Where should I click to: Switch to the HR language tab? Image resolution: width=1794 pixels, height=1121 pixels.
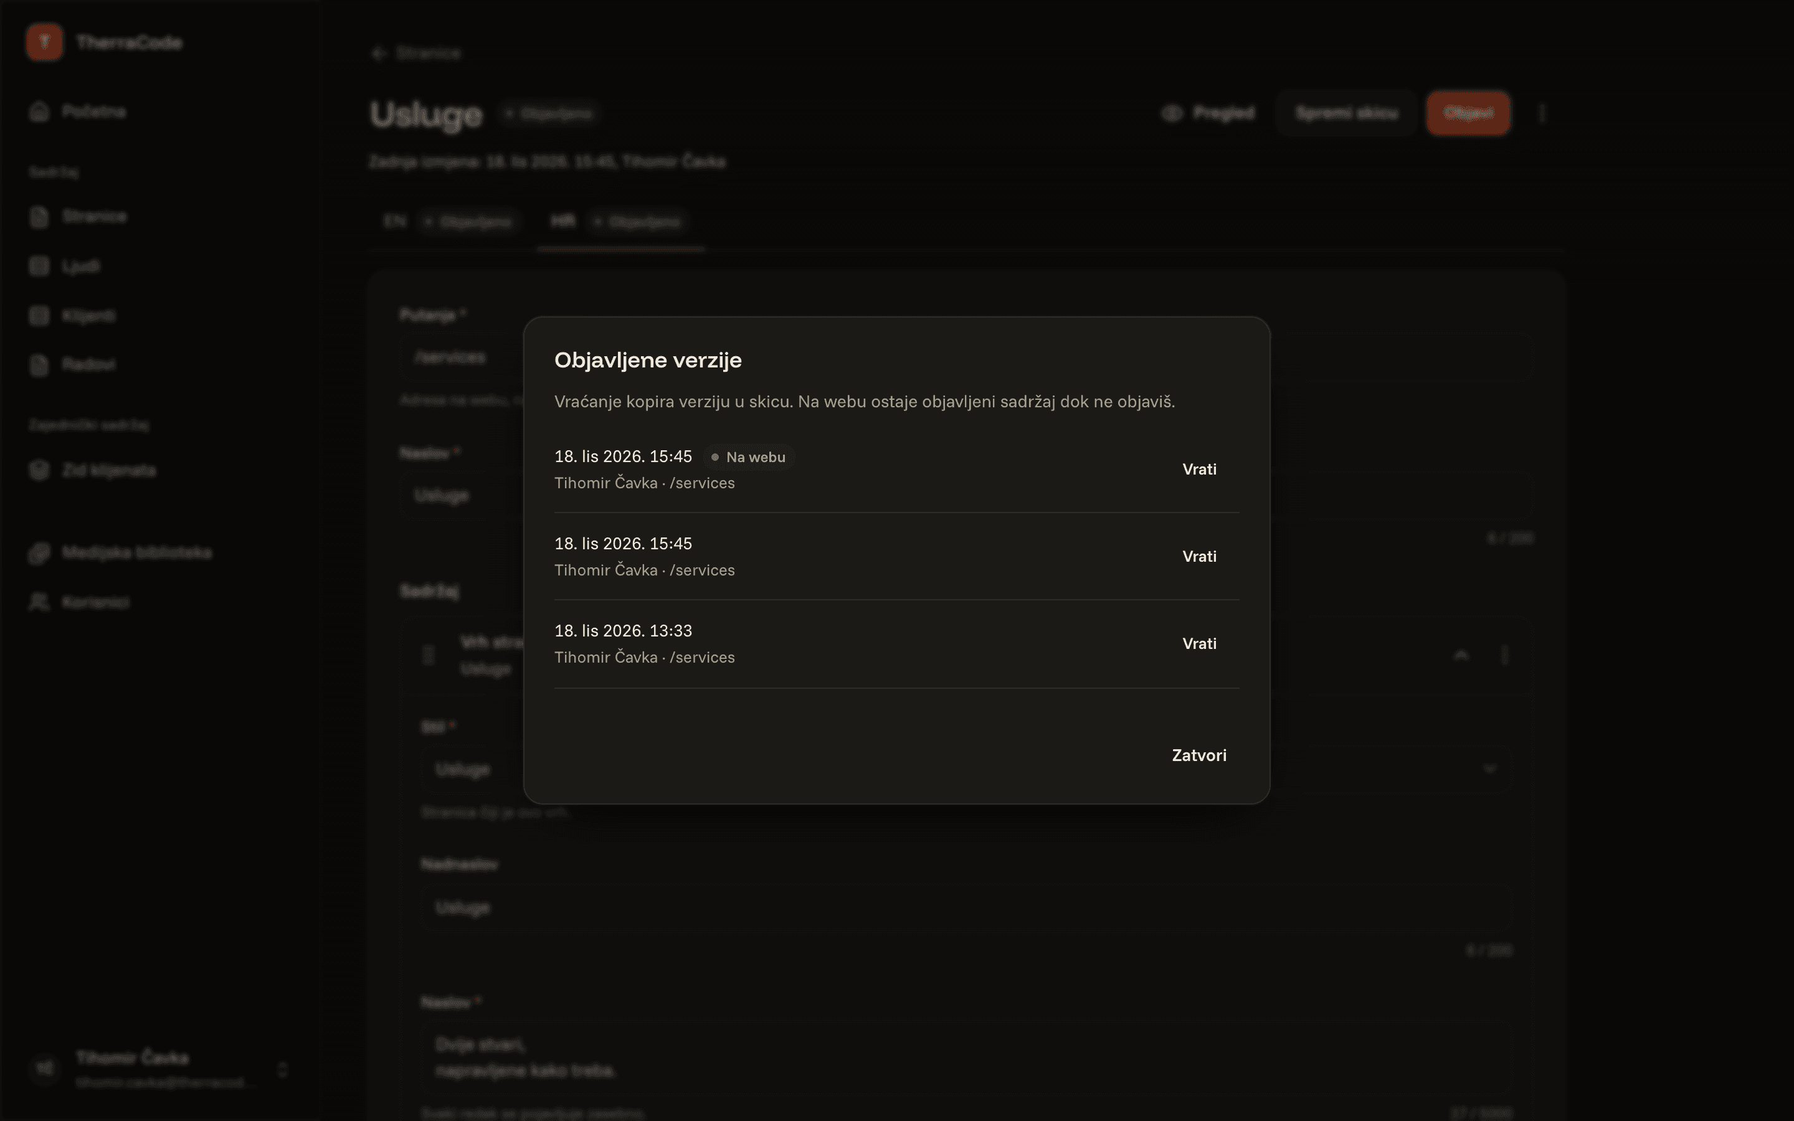point(620,222)
